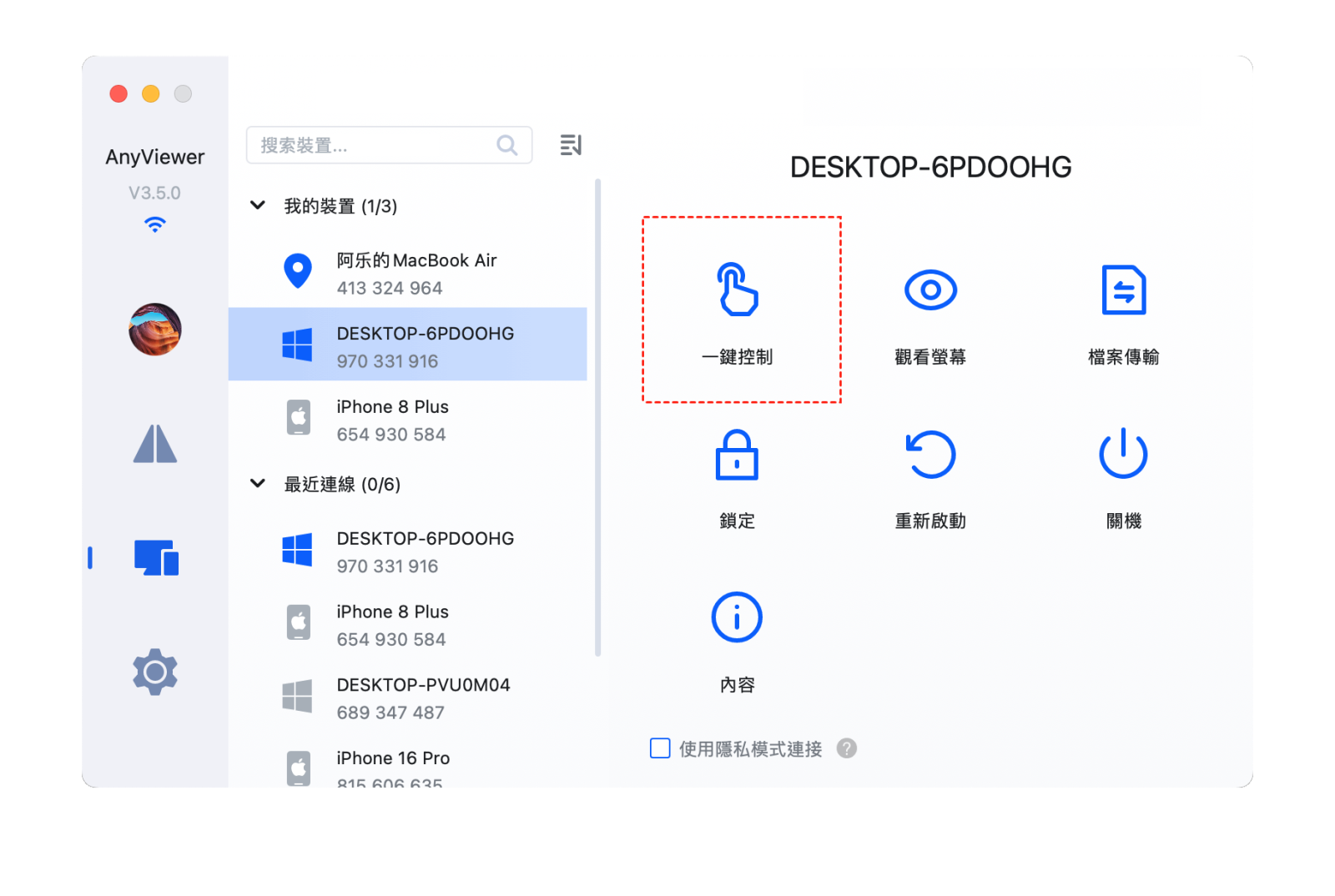1335x896 pixels.
Task: Start one-click control (一鍵控制)
Action: pyautogui.click(x=738, y=310)
